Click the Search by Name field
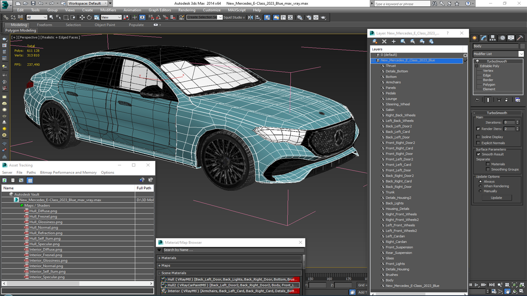This screenshot has height=296, width=527. (233, 250)
